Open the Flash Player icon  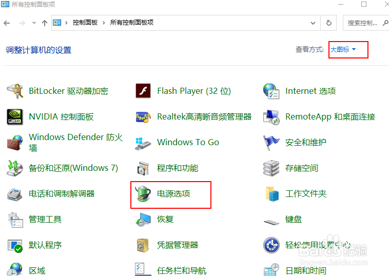[x=143, y=91]
